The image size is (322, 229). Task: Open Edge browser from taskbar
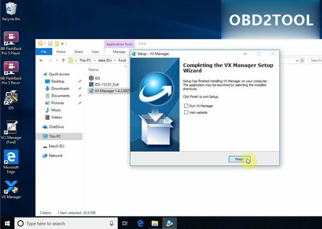click(x=140, y=223)
